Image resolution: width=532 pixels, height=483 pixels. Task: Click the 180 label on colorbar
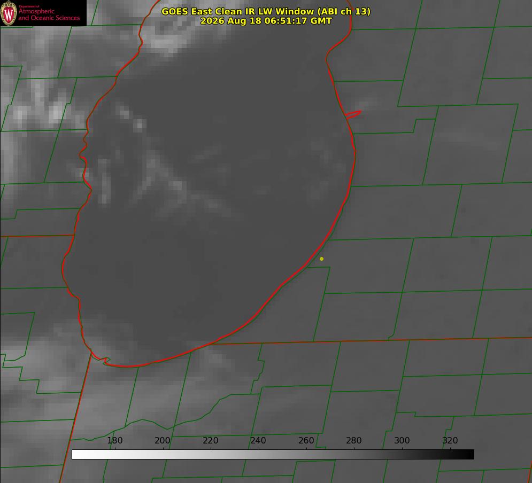[114, 440]
